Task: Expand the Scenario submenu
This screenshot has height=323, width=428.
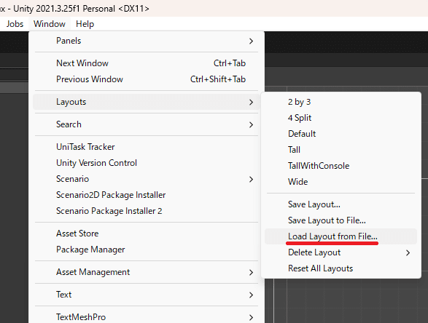Action: [147, 179]
